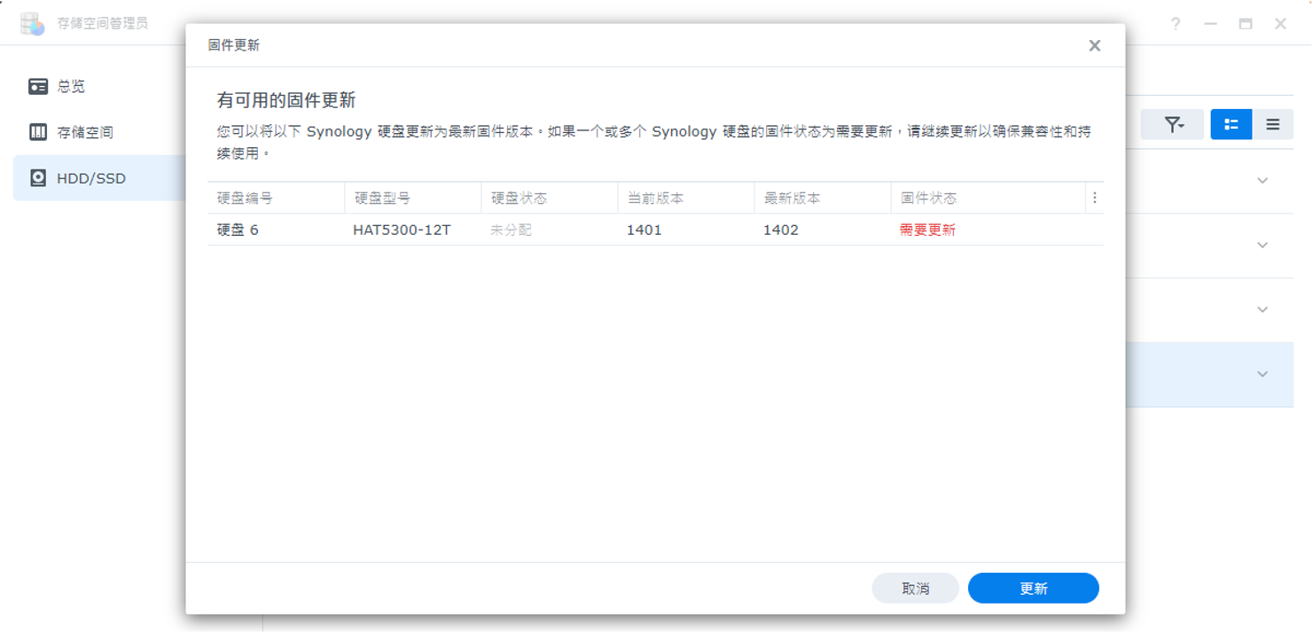This screenshot has width=1313, height=633.
Task: Sort by 硬盘型号 column header
Action: [x=413, y=198]
